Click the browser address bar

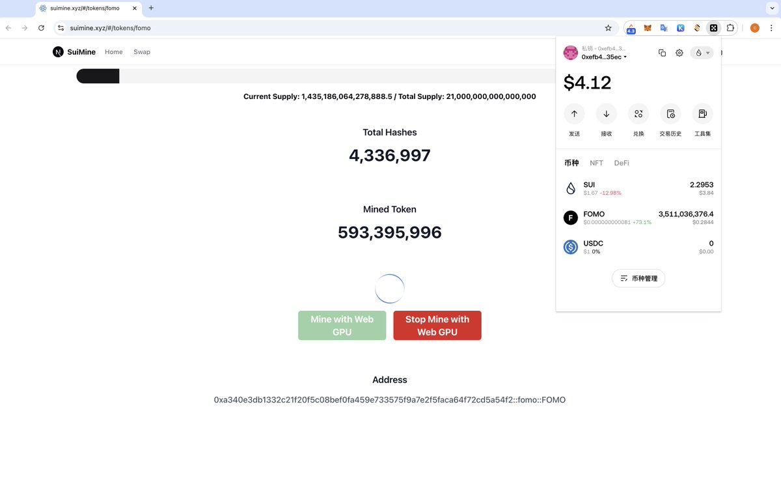point(335,28)
